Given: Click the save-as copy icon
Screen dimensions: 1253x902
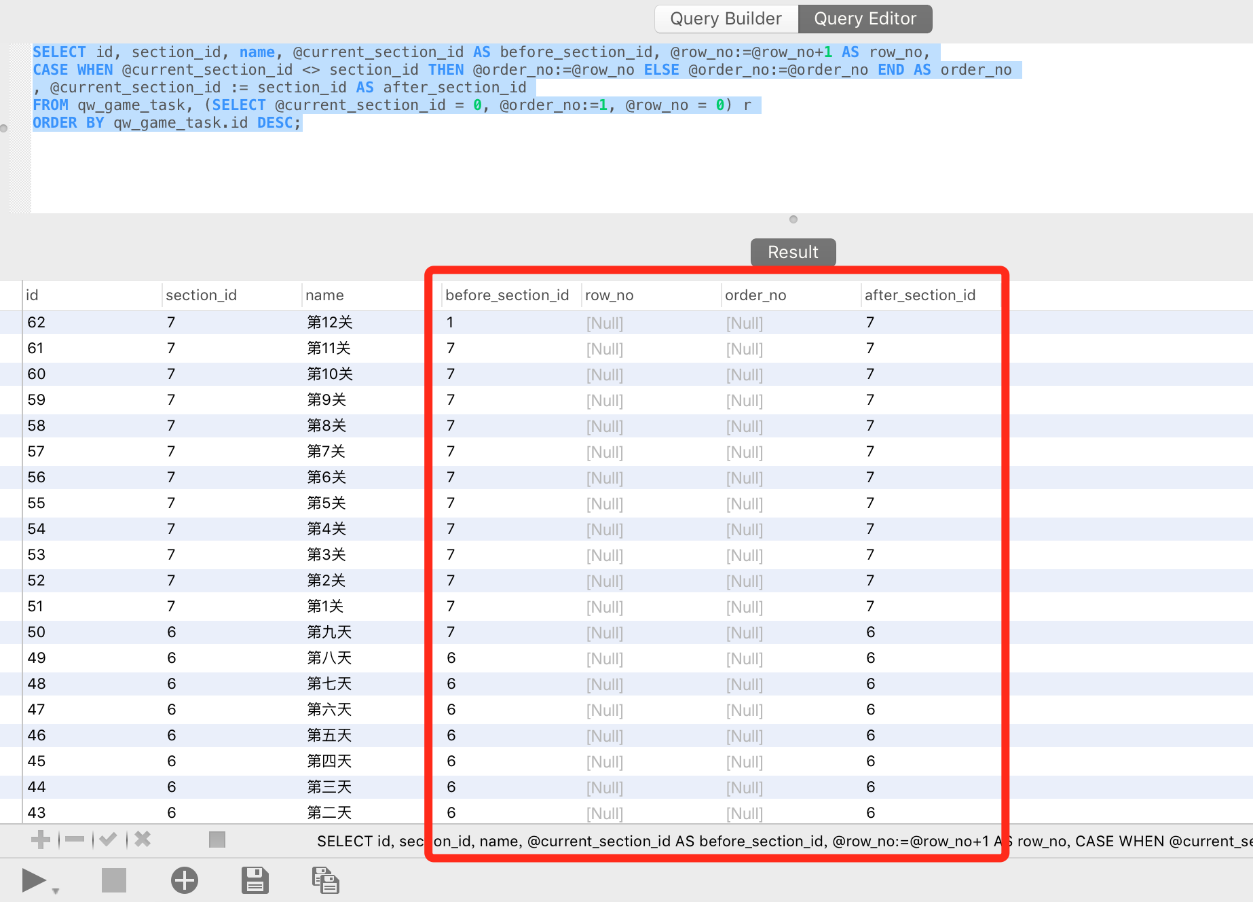Looking at the screenshot, I should 326,880.
